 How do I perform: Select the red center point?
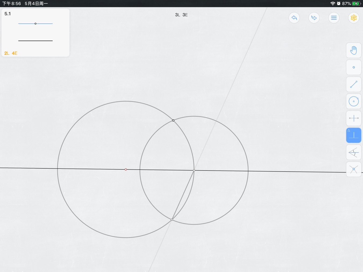coord(126,169)
